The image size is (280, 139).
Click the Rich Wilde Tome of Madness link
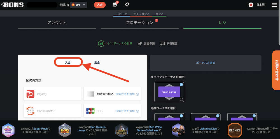pos(150,129)
